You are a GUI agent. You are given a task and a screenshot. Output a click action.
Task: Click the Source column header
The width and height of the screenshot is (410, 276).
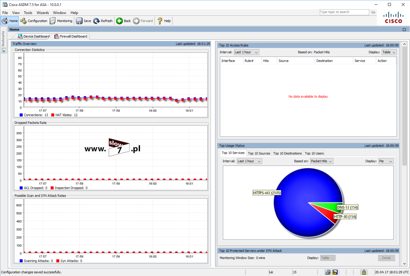point(296,61)
